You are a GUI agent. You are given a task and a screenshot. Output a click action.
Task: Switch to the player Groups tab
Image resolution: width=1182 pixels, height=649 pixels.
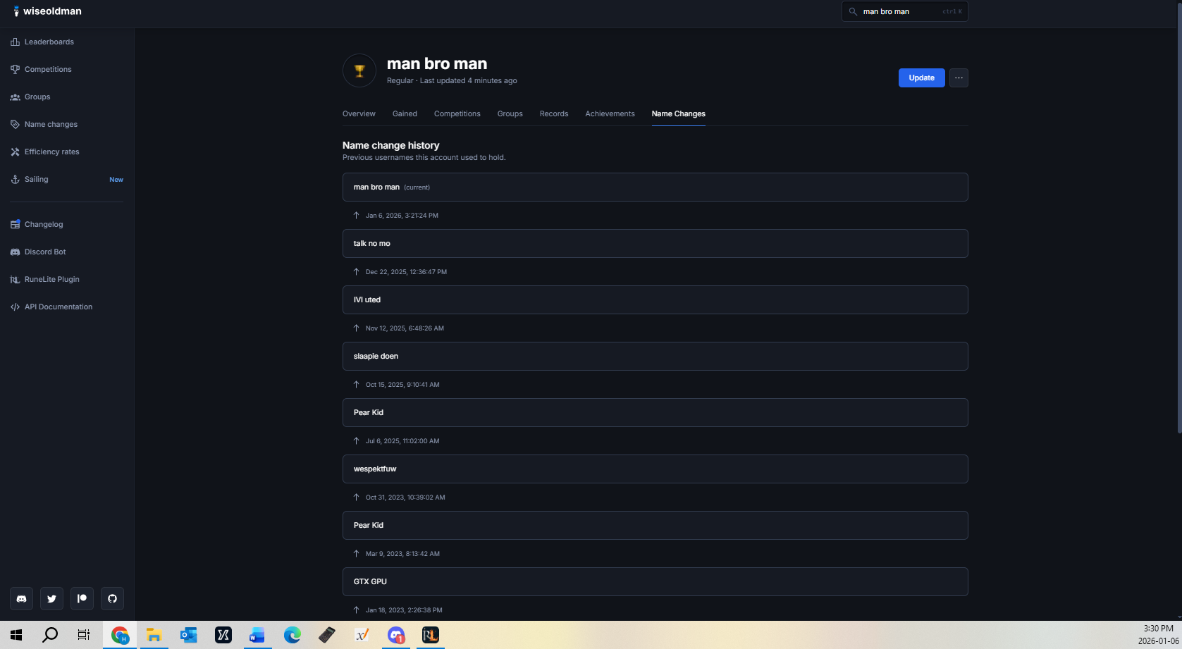[x=510, y=113]
